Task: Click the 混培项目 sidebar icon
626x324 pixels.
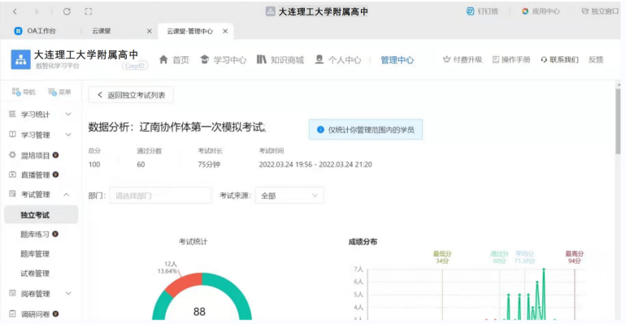Action: coord(12,154)
